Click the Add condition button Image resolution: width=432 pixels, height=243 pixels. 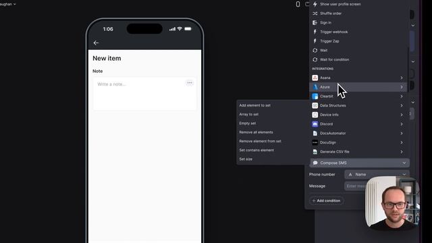coord(326,200)
